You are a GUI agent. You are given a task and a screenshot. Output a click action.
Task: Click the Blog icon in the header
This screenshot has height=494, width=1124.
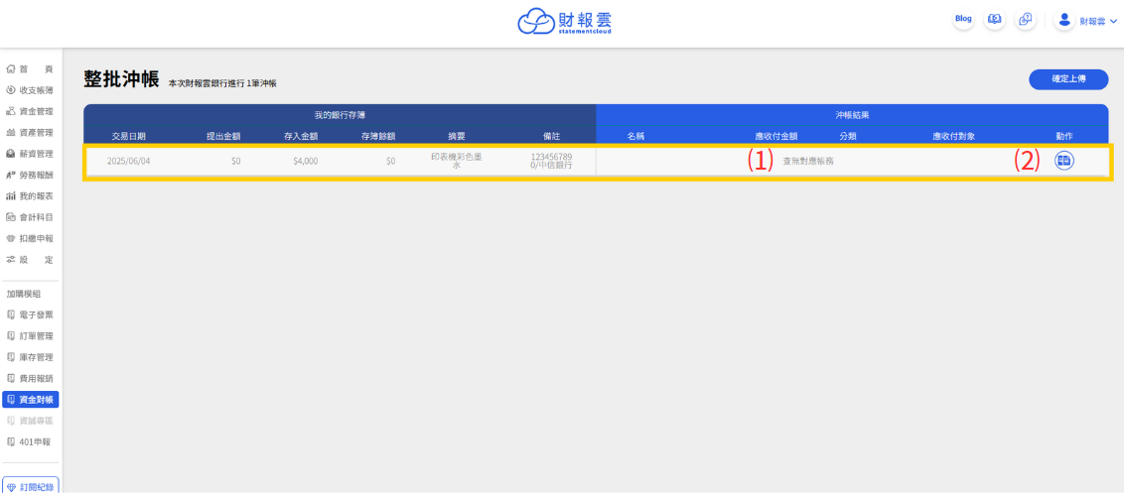click(x=963, y=20)
